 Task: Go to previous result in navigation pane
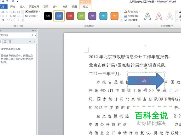pos(30,41)
